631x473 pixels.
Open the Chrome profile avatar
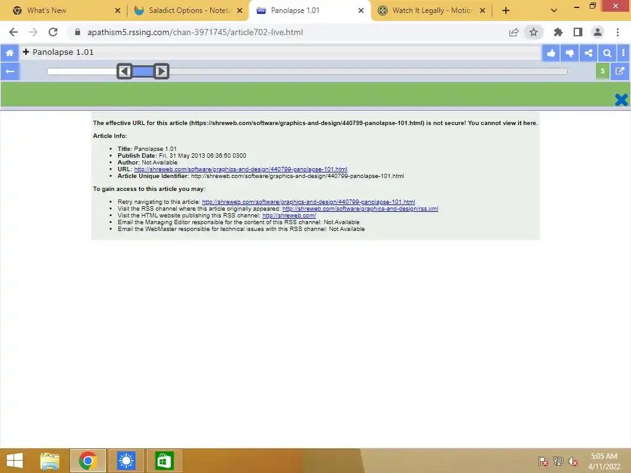598,32
